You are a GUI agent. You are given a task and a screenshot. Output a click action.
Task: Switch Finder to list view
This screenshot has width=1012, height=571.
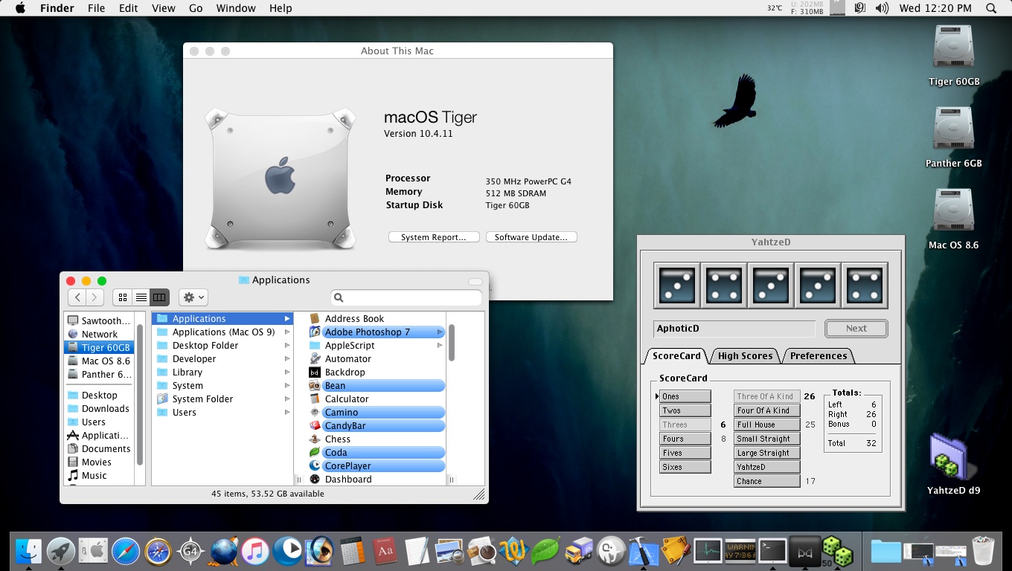141,297
